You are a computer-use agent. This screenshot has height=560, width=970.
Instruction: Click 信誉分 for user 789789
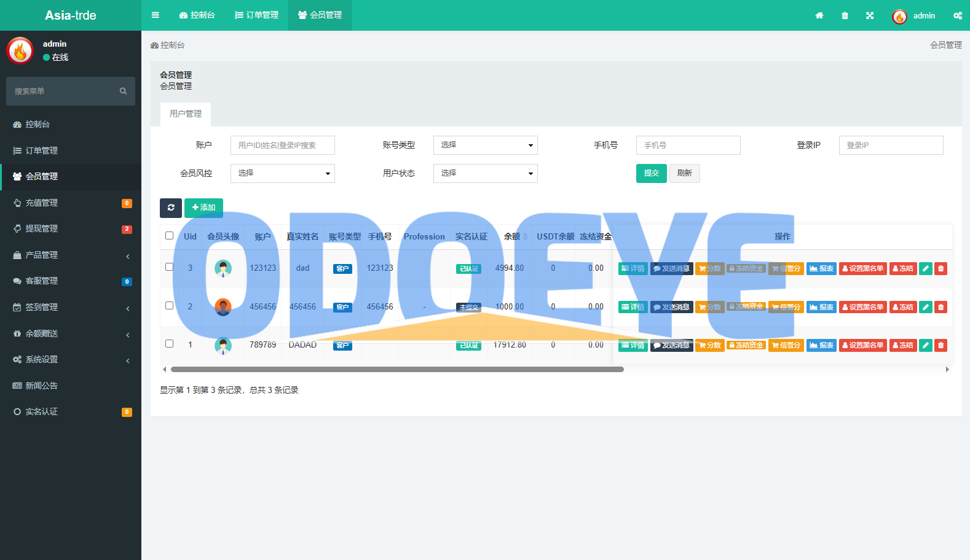(x=786, y=345)
